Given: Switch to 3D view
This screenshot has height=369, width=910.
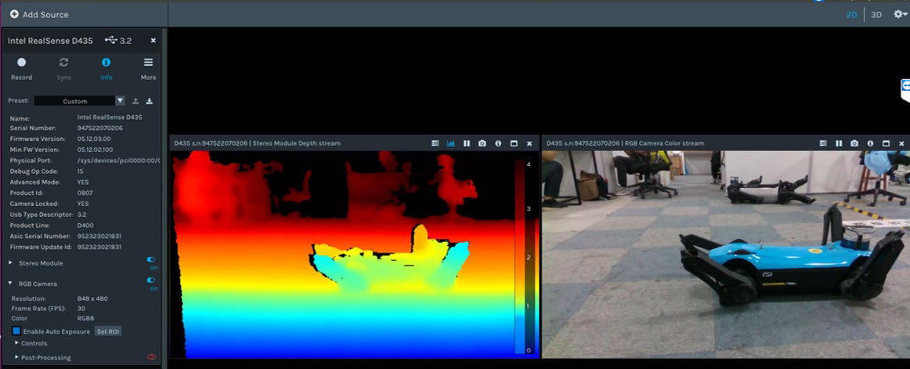Looking at the screenshot, I should pos(876,15).
